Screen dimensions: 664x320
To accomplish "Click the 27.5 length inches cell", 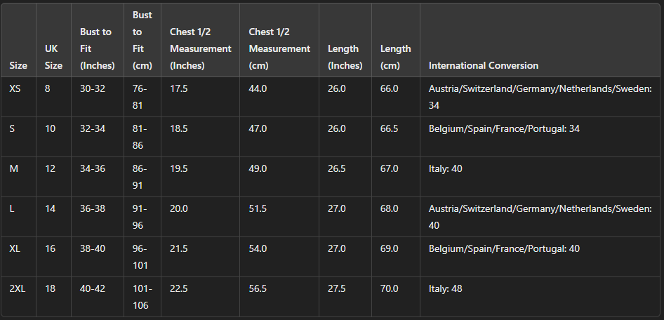I will [x=337, y=288].
